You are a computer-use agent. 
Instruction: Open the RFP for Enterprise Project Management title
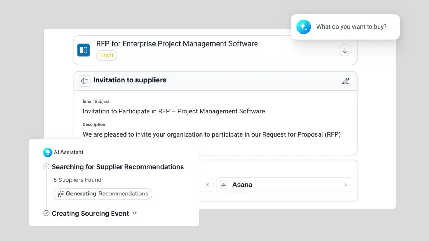177,44
